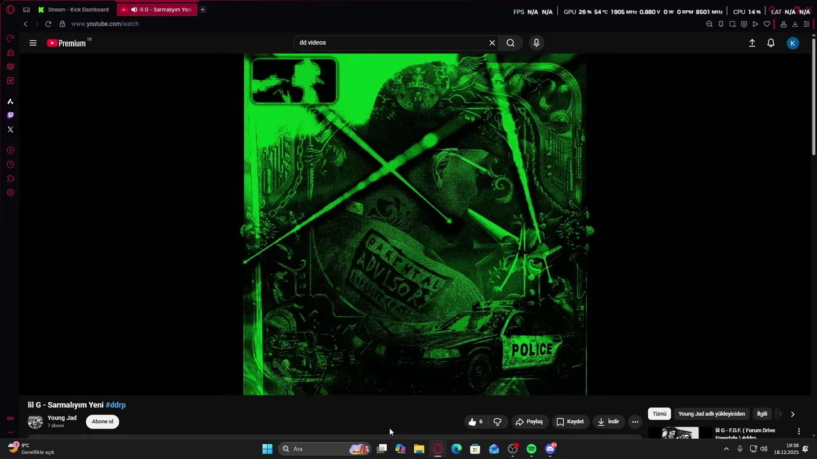Open the K account avatar menu
Screen dimensions: 817x459
pyautogui.click(x=793, y=43)
